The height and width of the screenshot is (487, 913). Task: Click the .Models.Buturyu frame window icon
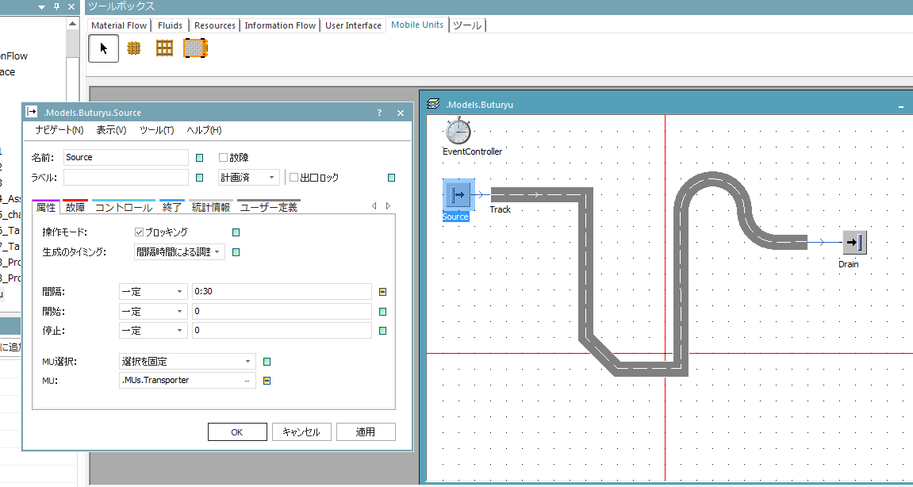[x=432, y=105]
